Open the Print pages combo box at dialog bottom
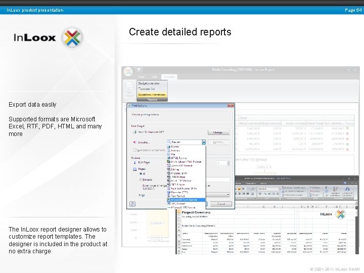The width and height of the screenshot is (364, 273). (218, 194)
